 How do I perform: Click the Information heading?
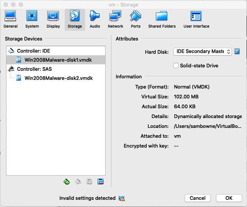(x=129, y=76)
